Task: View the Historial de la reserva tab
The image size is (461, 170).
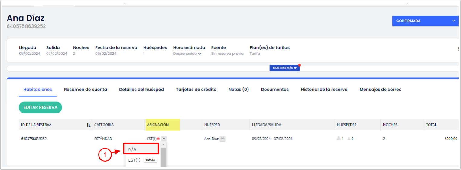Action: (x=324, y=90)
